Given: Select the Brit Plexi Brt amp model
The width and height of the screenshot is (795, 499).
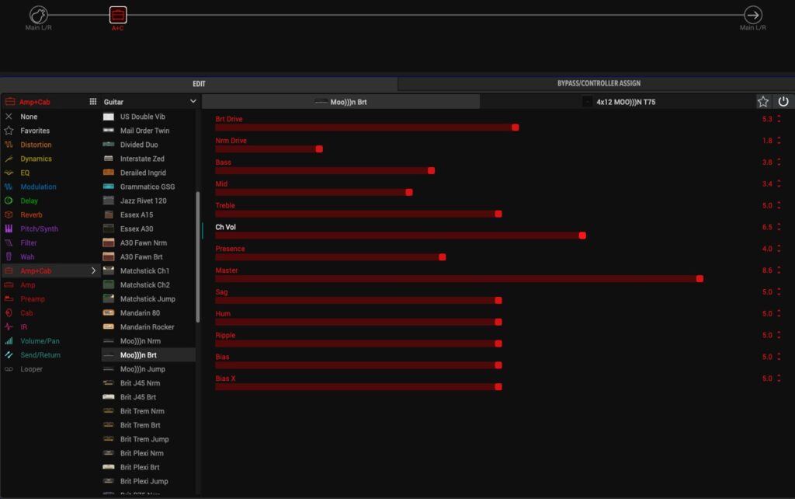Looking at the screenshot, I should click(x=141, y=467).
